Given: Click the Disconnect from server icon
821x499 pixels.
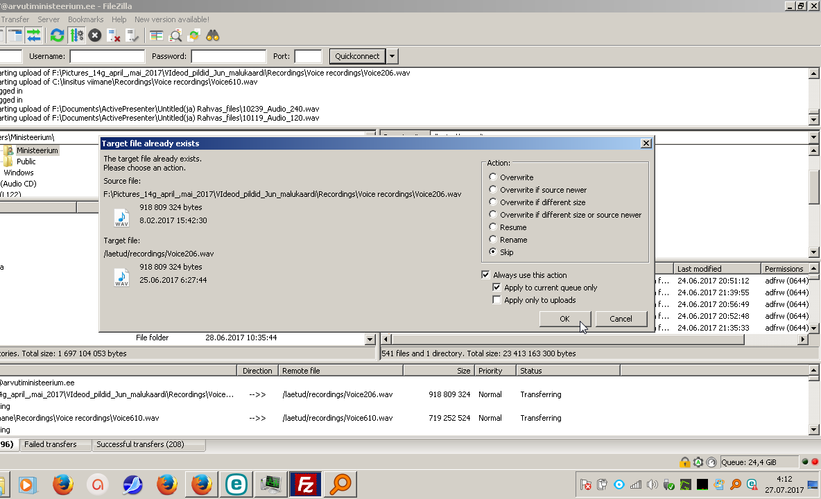Looking at the screenshot, I should [114, 35].
